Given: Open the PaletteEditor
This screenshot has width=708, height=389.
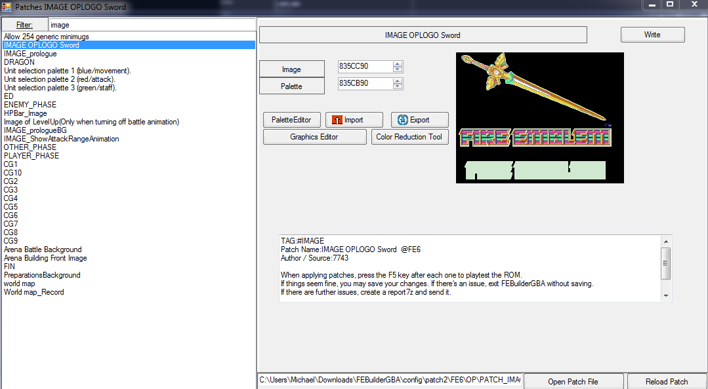Looking at the screenshot, I should pyautogui.click(x=292, y=120).
